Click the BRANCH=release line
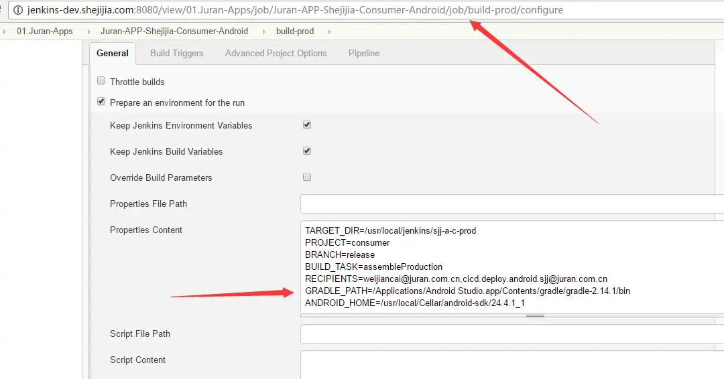The image size is (724, 379). coord(340,254)
